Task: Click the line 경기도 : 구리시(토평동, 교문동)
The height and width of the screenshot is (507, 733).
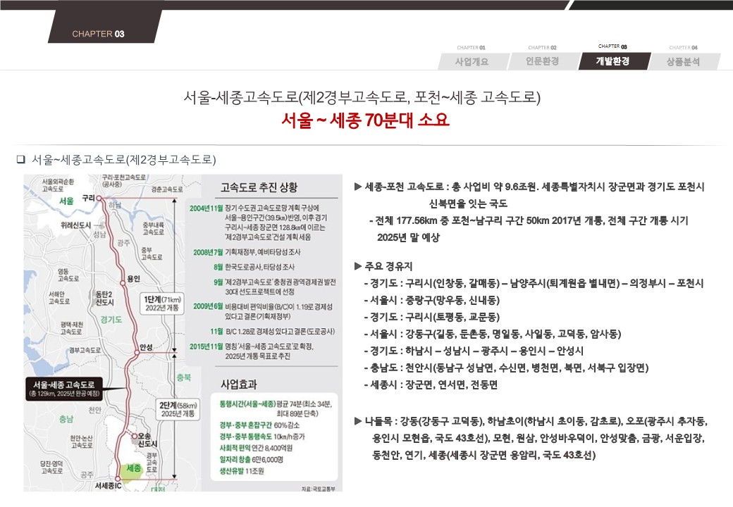Action: tap(433, 317)
